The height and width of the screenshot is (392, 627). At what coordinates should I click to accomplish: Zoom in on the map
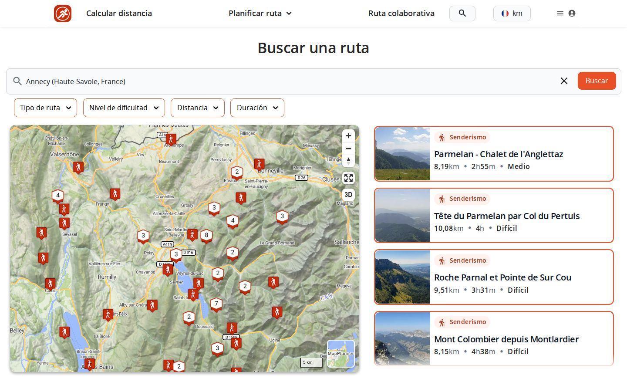pyautogui.click(x=348, y=136)
